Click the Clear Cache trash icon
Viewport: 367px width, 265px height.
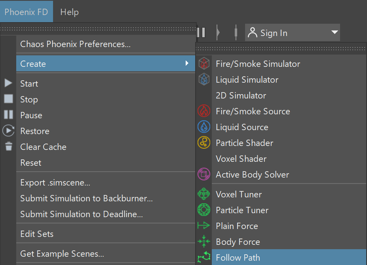9,146
